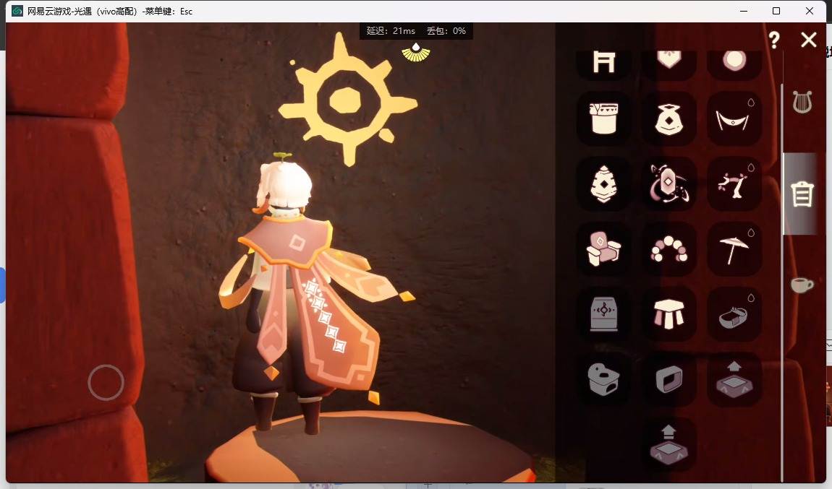The height and width of the screenshot is (489, 832).
Task: Click the platform-with-arrow icon beside the cushion frame
Action: pyautogui.click(x=734, y=379)
